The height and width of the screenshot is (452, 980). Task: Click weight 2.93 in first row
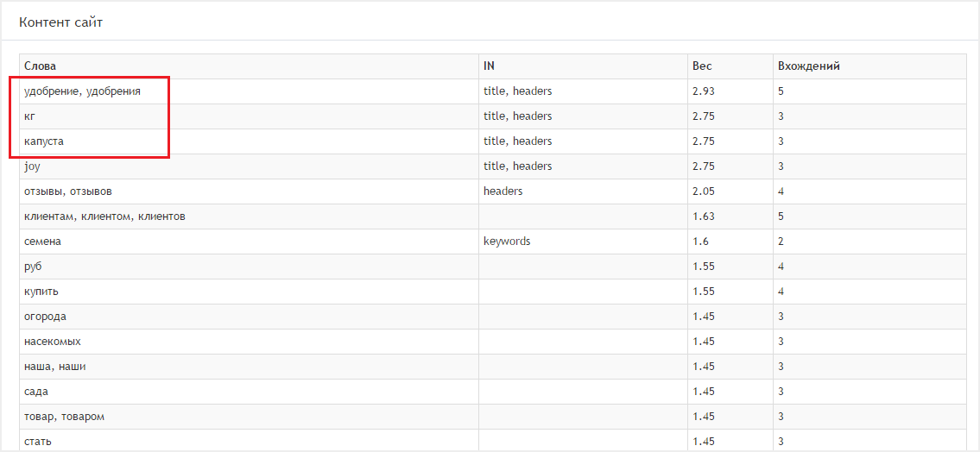(704, 91)
